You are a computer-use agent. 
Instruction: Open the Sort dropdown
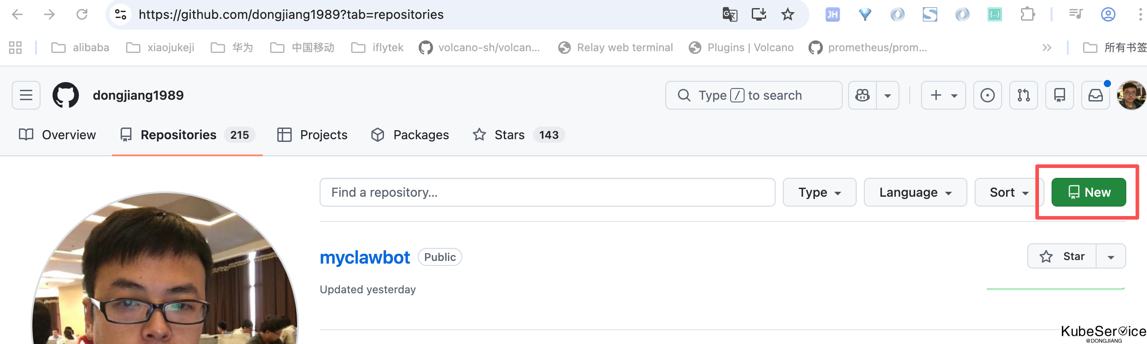(x=1009, y=192)
